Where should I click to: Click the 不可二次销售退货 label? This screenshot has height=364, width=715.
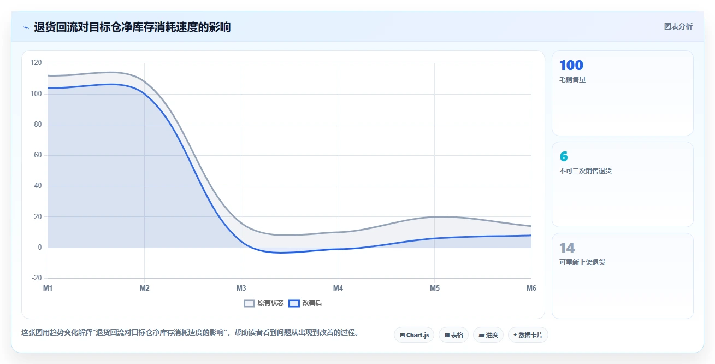tap(586, 171)
